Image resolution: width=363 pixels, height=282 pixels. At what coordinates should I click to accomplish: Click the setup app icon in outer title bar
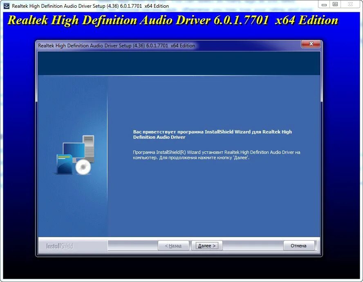click(x=6, y=6)
